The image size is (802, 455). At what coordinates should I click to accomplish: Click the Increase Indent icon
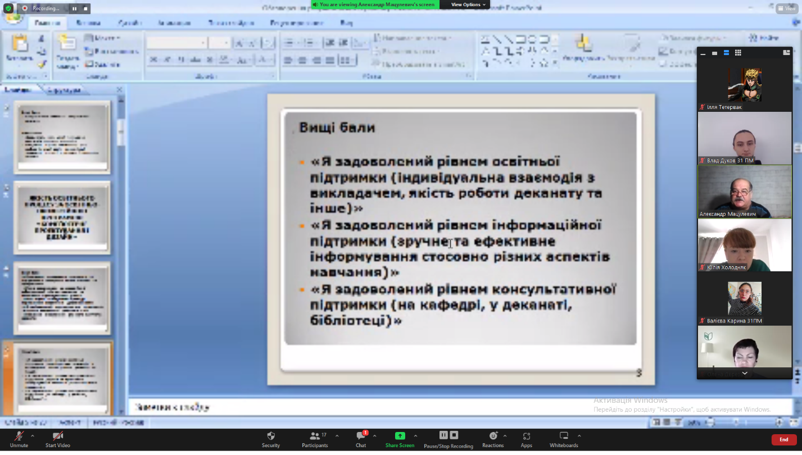[x=343, y=43]
